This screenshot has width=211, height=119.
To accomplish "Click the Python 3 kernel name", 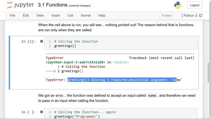I will click(190, 16).
